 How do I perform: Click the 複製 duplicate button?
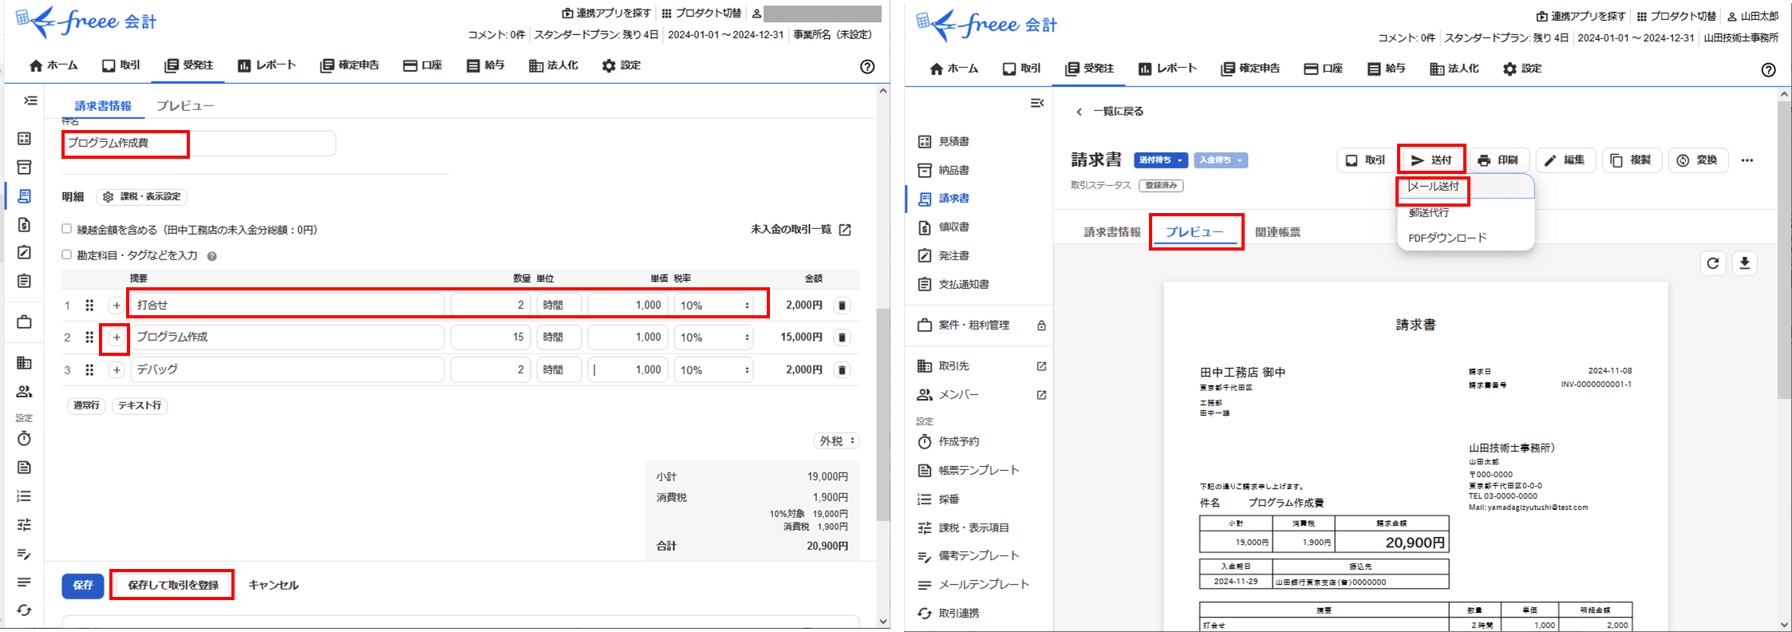[x=1631, y=160]
